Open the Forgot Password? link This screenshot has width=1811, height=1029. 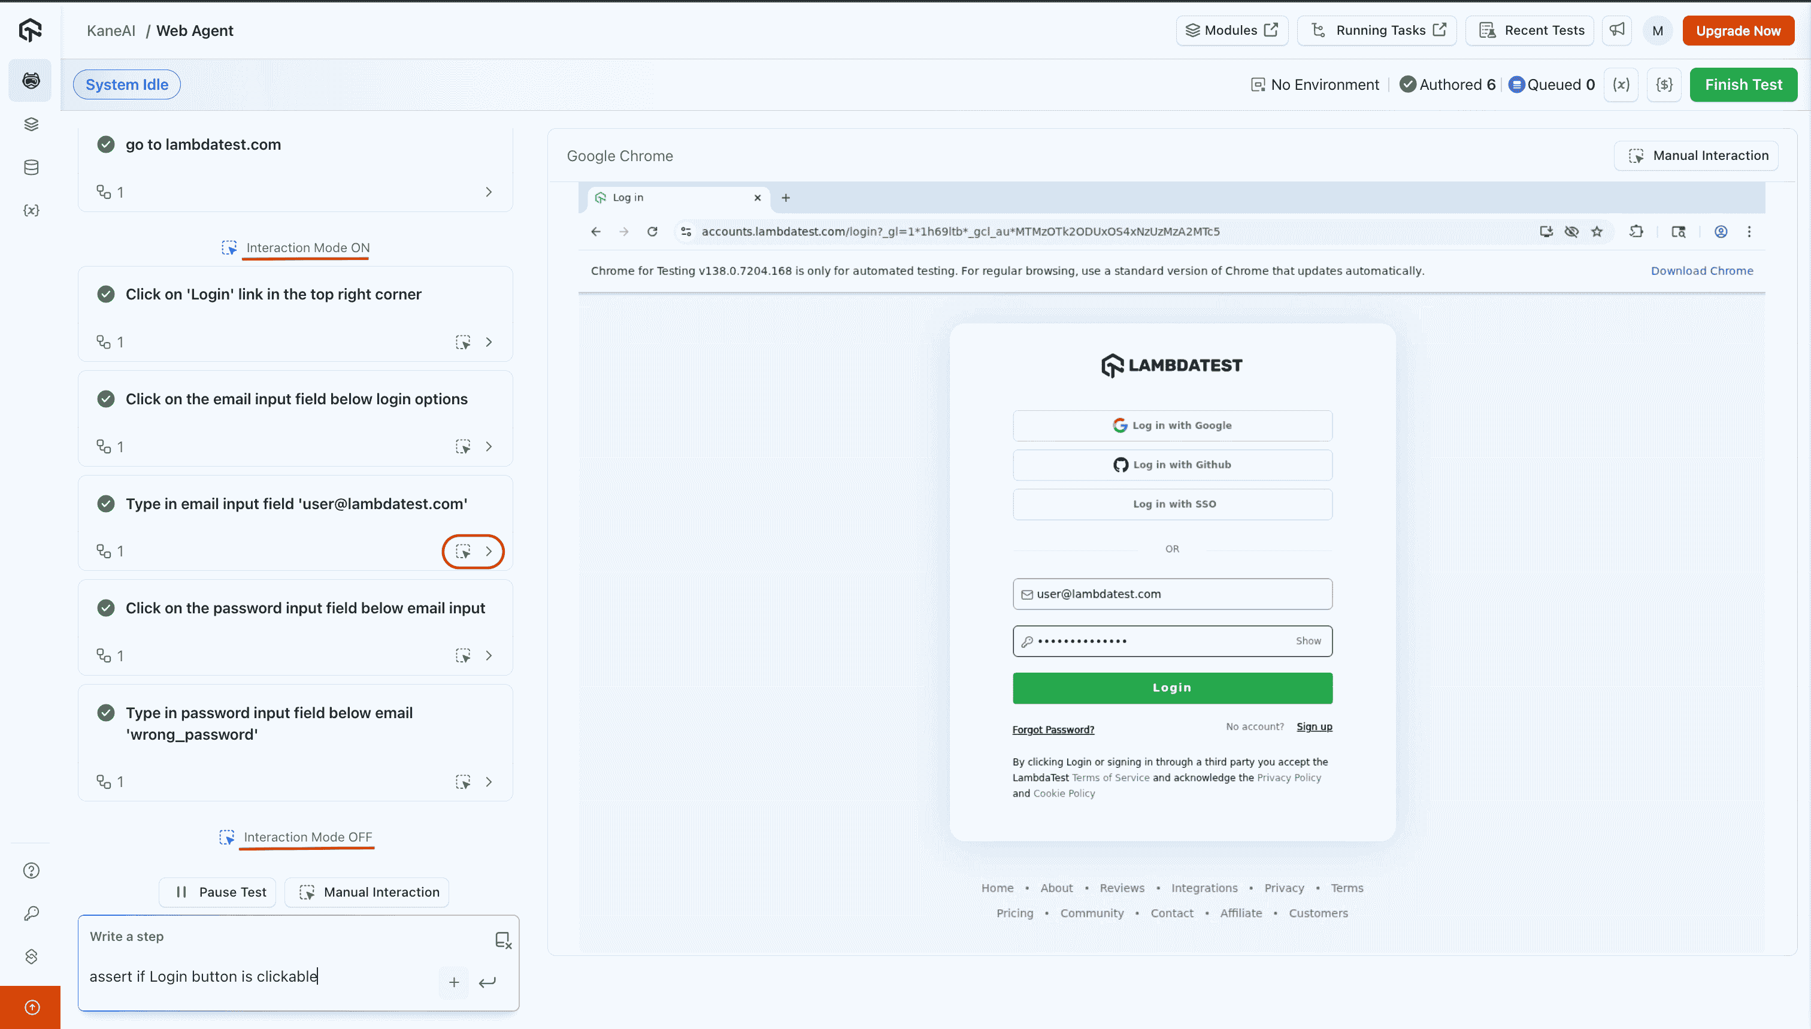tap(1053, 730)
